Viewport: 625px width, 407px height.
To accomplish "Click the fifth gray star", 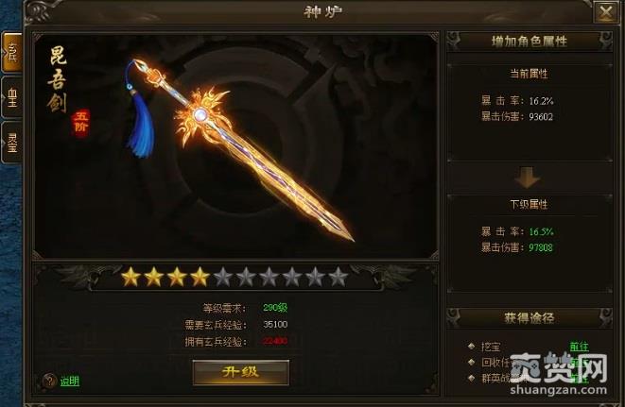I will (223, 277).
